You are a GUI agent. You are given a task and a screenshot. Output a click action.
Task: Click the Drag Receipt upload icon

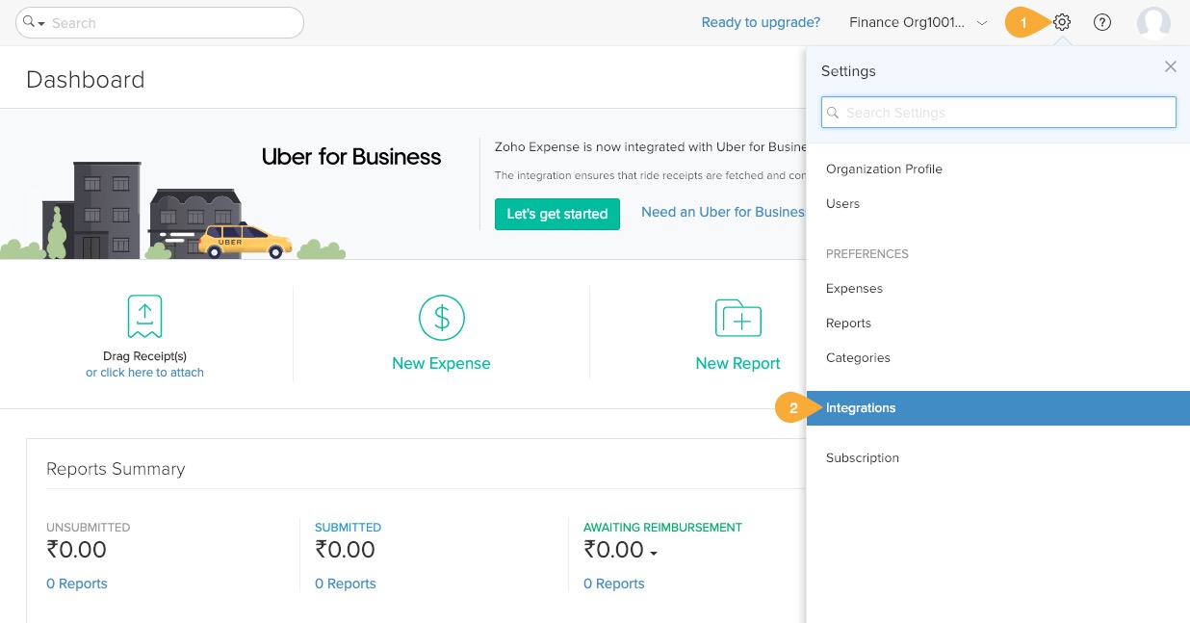[144, 317]
